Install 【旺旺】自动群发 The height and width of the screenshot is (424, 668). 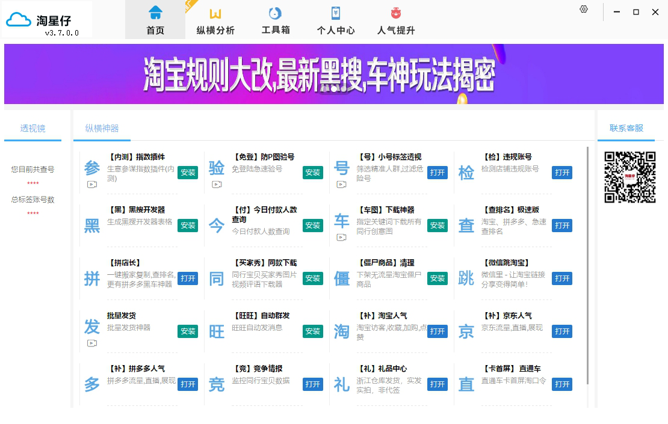(313, 331)
